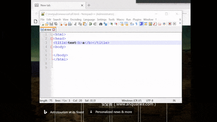Screen dimensions: 217x122
Task: Open a new browser tab with plus
Action: [89, 5]
